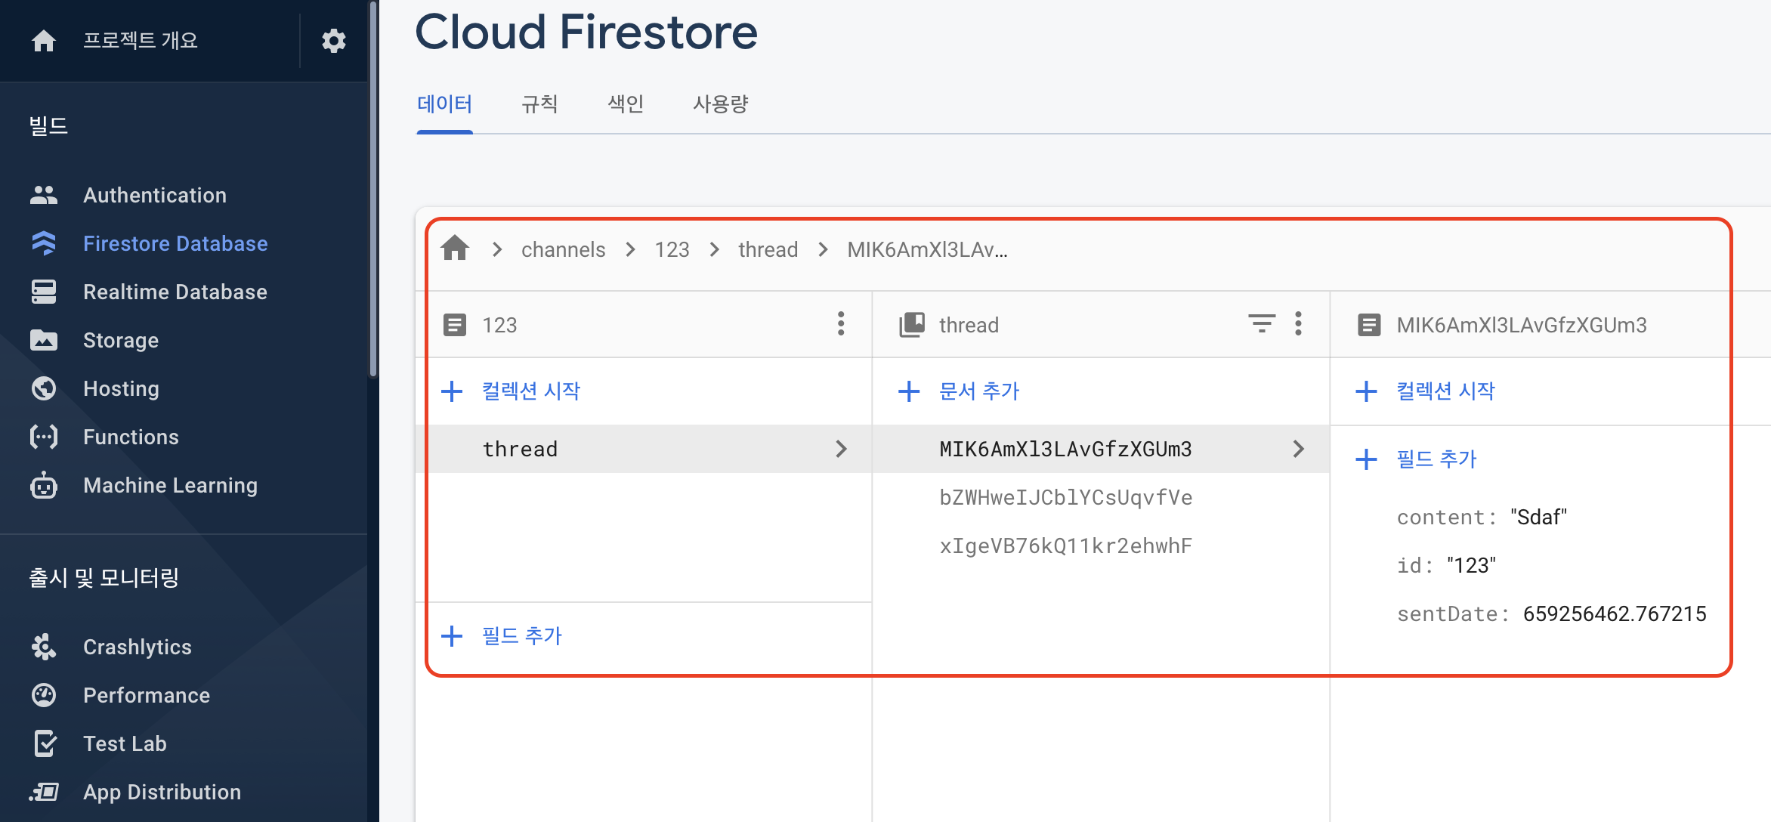Select document xIgeVB76kQ11kr2ehwhF
Image resolution: width=1771 pixels, height=822 pixels.
pos(1065,545)
